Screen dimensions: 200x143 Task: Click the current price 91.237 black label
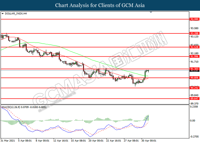(194, 71)
